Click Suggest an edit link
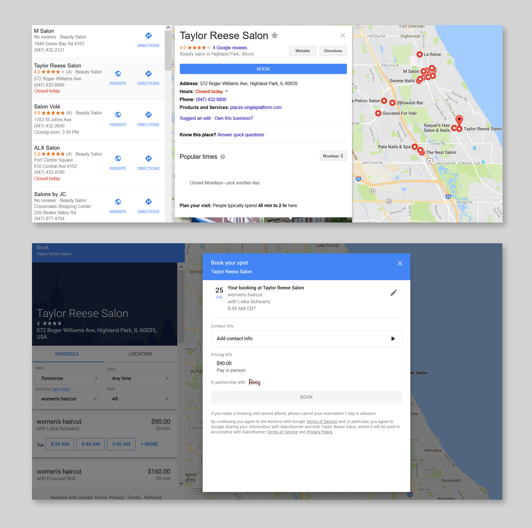 click(x=195, y=118)
